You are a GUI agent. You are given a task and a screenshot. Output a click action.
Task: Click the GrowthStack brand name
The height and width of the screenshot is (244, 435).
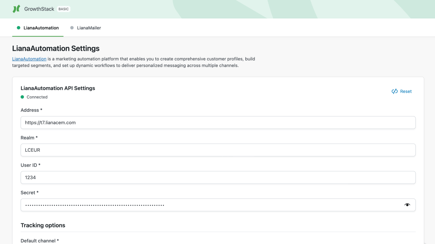point(39,9)
